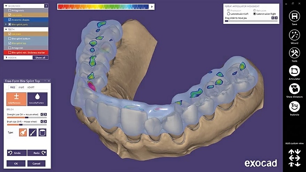The width and height of the screenshot is (306, 172).
Task: Uncheck the Anatomic shapes checkbox
Action: 10,20
